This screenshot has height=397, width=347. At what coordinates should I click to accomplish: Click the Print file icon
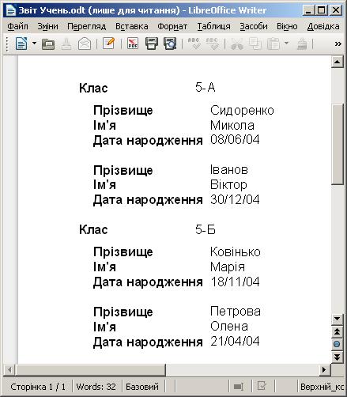tap(152, 43)
